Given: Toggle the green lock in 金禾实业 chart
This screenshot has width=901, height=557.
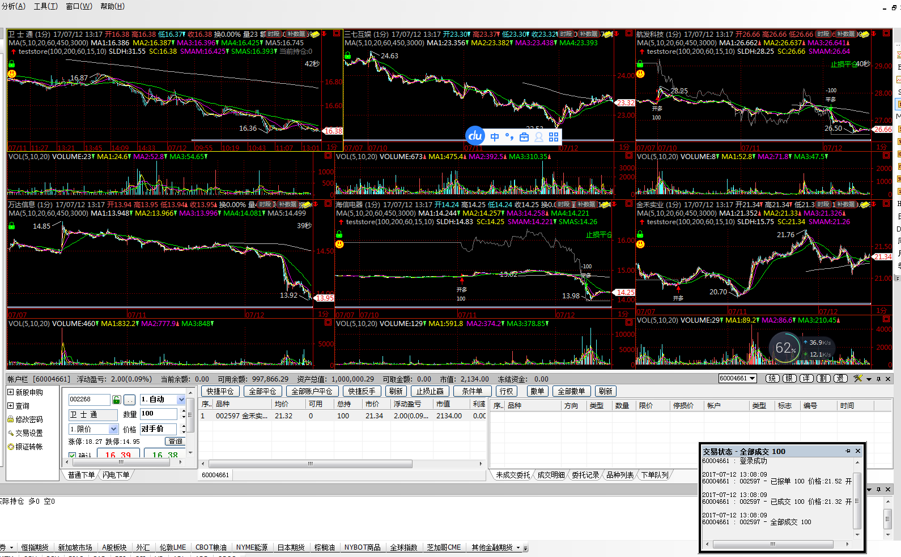Looking at the screenshot, I should point(640,235).
